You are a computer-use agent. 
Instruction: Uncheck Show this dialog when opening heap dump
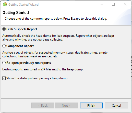tap(4, 78)
